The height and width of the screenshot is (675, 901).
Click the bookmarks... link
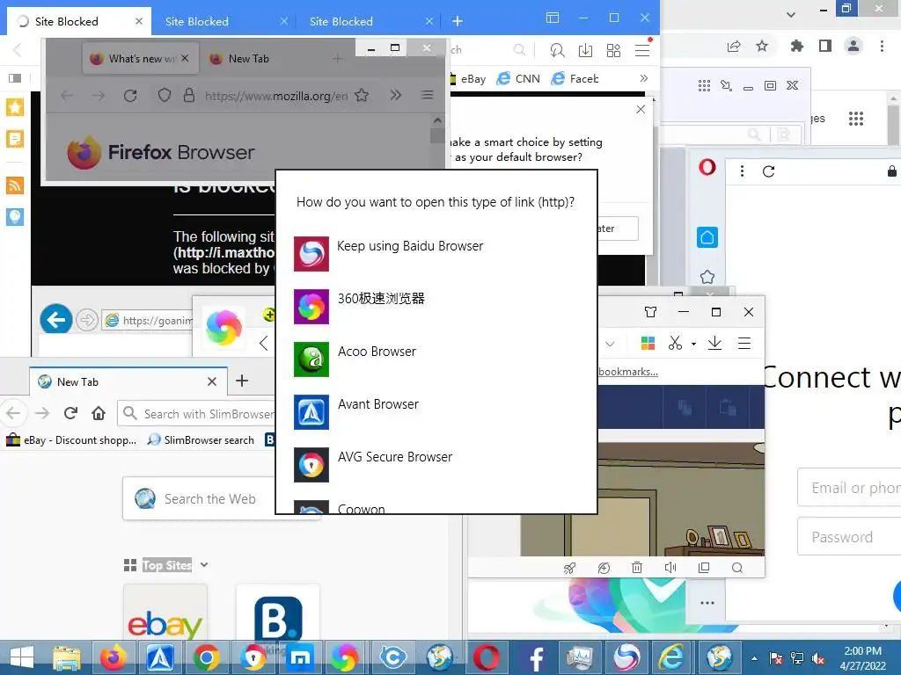coord(628,372)
